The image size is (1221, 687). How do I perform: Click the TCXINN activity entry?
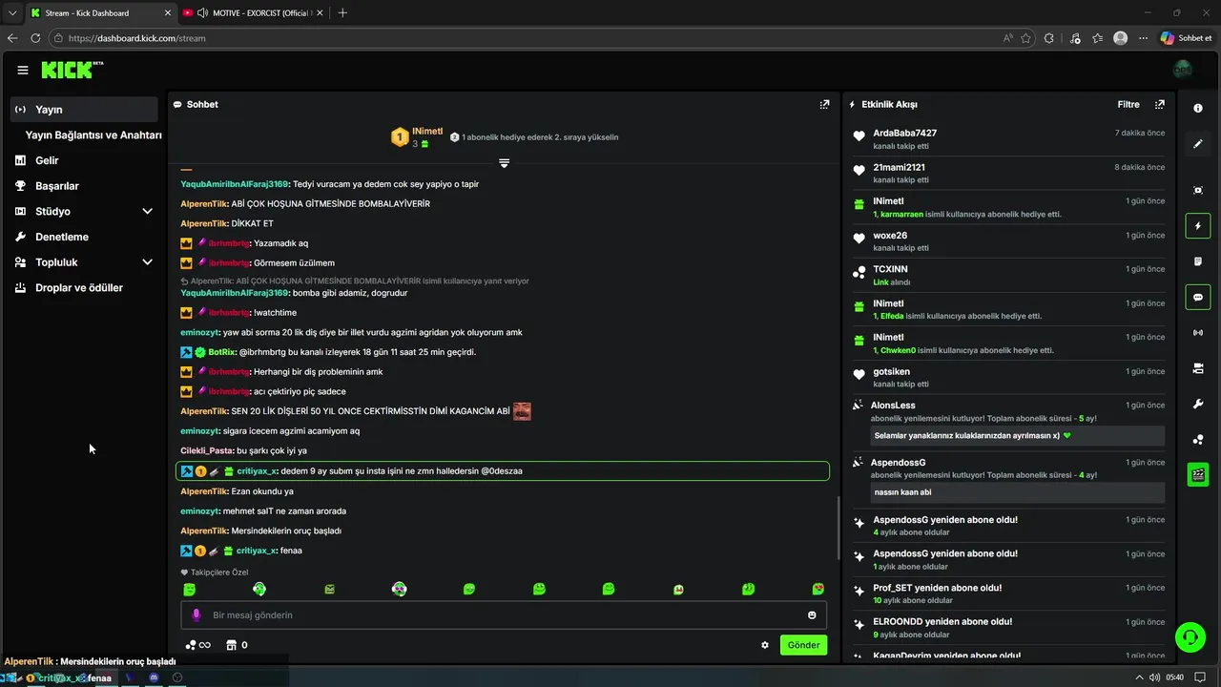tap(1008, 275)
